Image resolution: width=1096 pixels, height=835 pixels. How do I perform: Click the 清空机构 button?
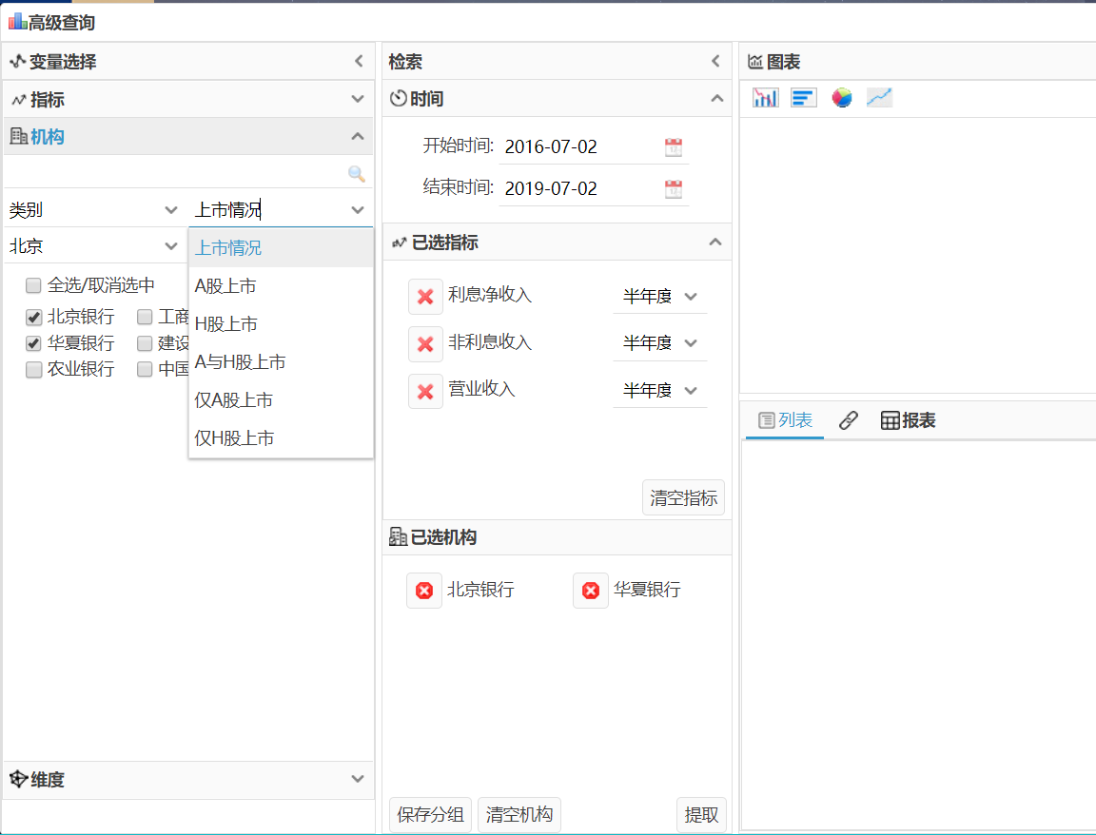pos(519,815)
